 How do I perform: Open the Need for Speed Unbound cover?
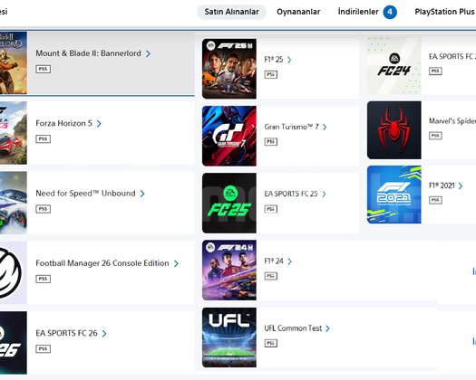(x=14, y=203)
